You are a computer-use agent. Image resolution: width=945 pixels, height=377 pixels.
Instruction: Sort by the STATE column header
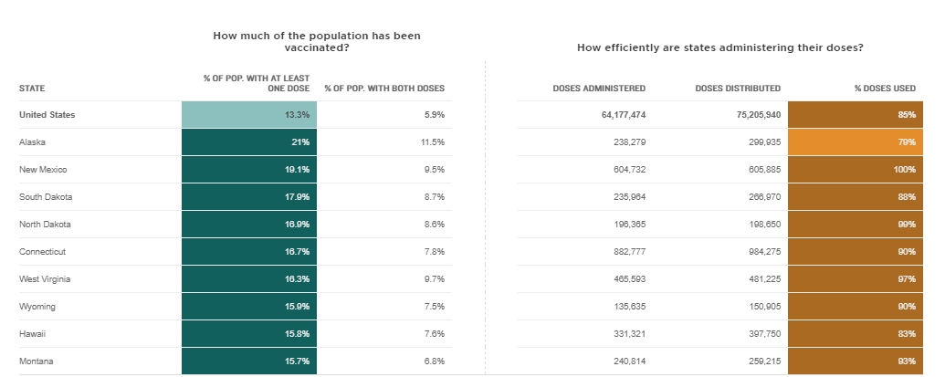[32, 89]
